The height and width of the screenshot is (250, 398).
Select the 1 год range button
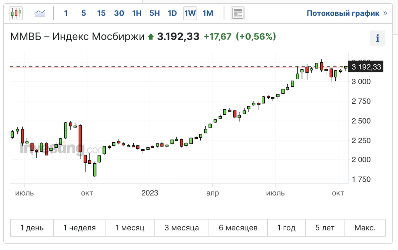[286, 228]
